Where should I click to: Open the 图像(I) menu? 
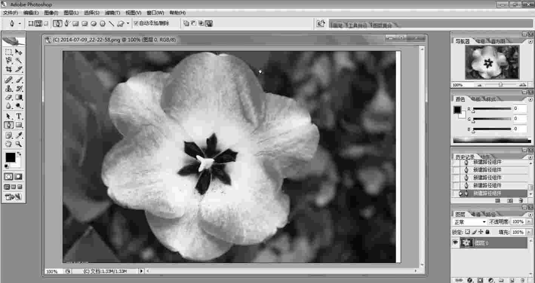[x=51, y=13]
